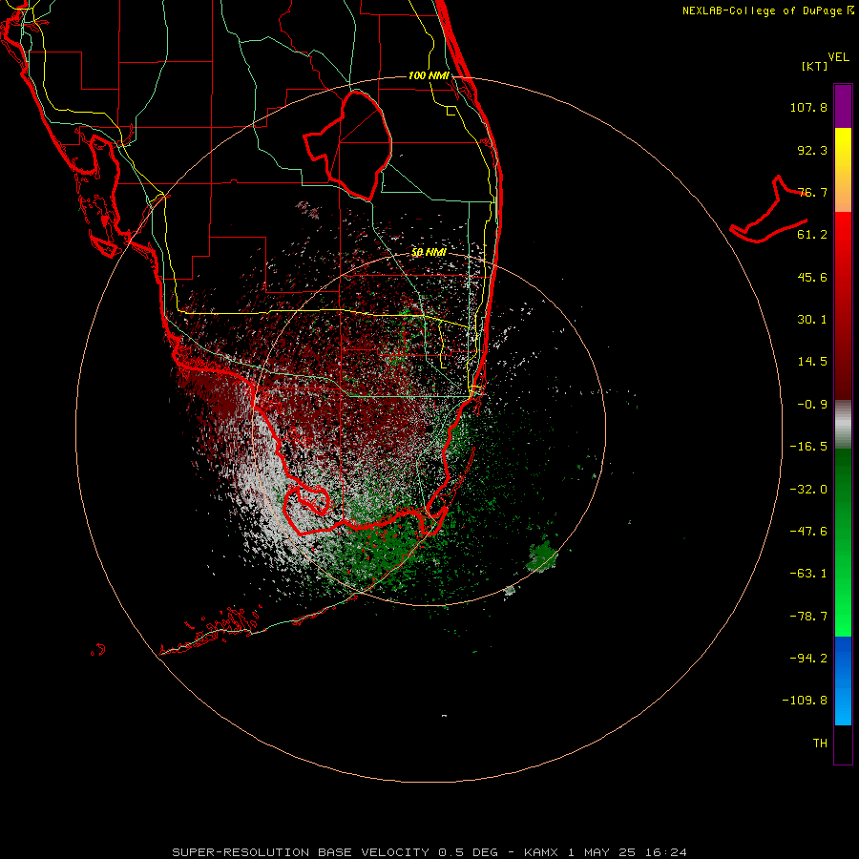Click the Lake Okeechobee outline on the map
Viewport: 859px width, 859px height.
(x=348, y=144)
